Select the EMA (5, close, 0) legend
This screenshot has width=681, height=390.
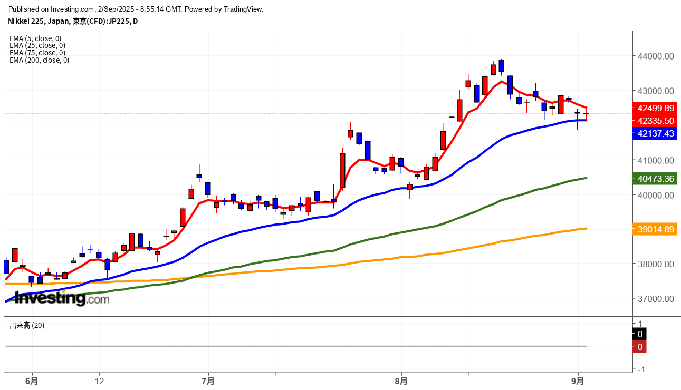(35, 38)
